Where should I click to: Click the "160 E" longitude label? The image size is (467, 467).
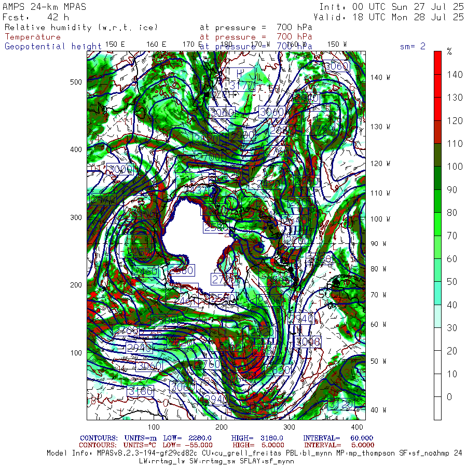[156, 45]
